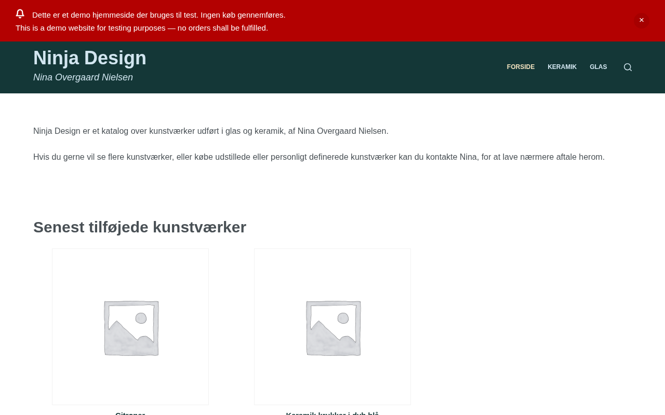Click the paragraph about contacting Nina
This screenshot has height=415, width=665.
(319, 157)
